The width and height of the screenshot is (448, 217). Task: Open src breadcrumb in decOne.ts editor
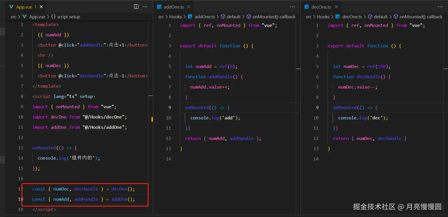click(308, 17)
